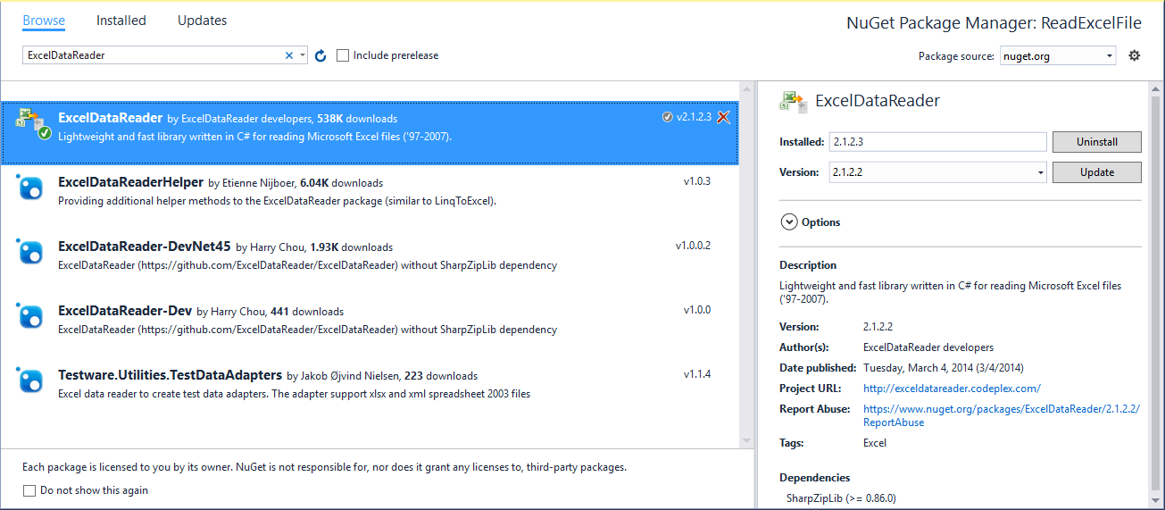Clear the search text with the X icon
Screen dimensions: 1165x510
click(288, 55)
